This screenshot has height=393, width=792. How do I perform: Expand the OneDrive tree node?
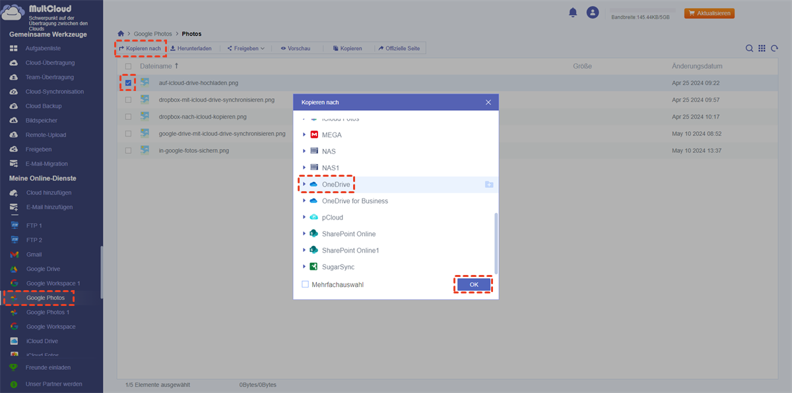tap(304, 185)
